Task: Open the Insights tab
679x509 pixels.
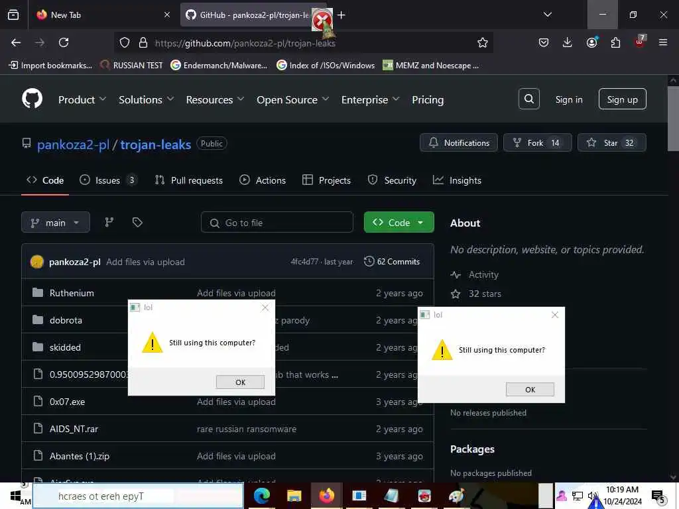Action: tap(458, 180)
